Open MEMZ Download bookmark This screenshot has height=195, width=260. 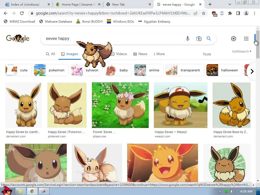19,22
